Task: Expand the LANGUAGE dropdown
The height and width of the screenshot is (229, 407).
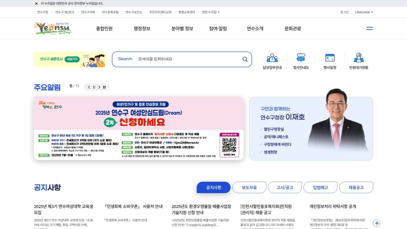Action: [x=364, y=12]
